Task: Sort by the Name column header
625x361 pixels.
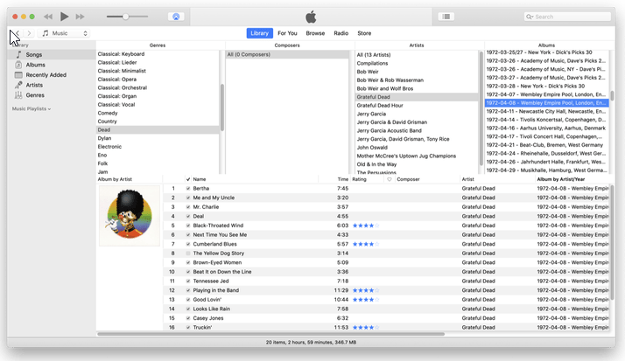Action: [200, 179]
